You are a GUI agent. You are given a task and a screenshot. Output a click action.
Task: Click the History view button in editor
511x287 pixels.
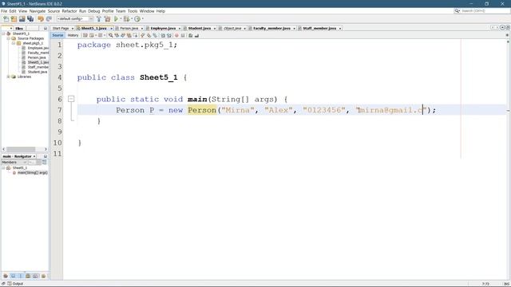coord(73,35)
